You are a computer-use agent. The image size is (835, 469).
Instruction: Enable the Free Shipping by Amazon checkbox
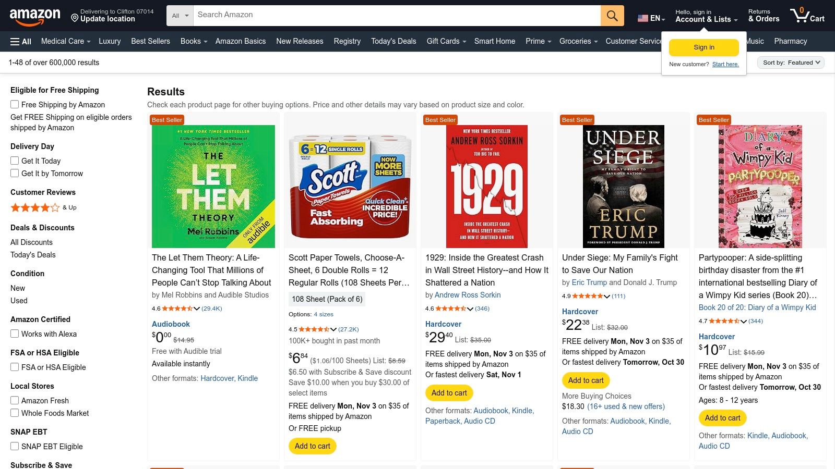pyautogui.click(x=14, y=104)
